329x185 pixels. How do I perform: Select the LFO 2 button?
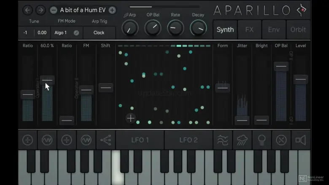coord(189,140)
